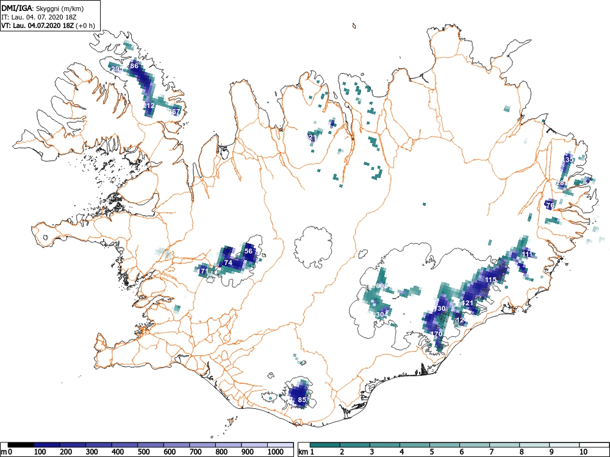Click the visibility value 86 in the Westfjords

[x=134, y=66]
